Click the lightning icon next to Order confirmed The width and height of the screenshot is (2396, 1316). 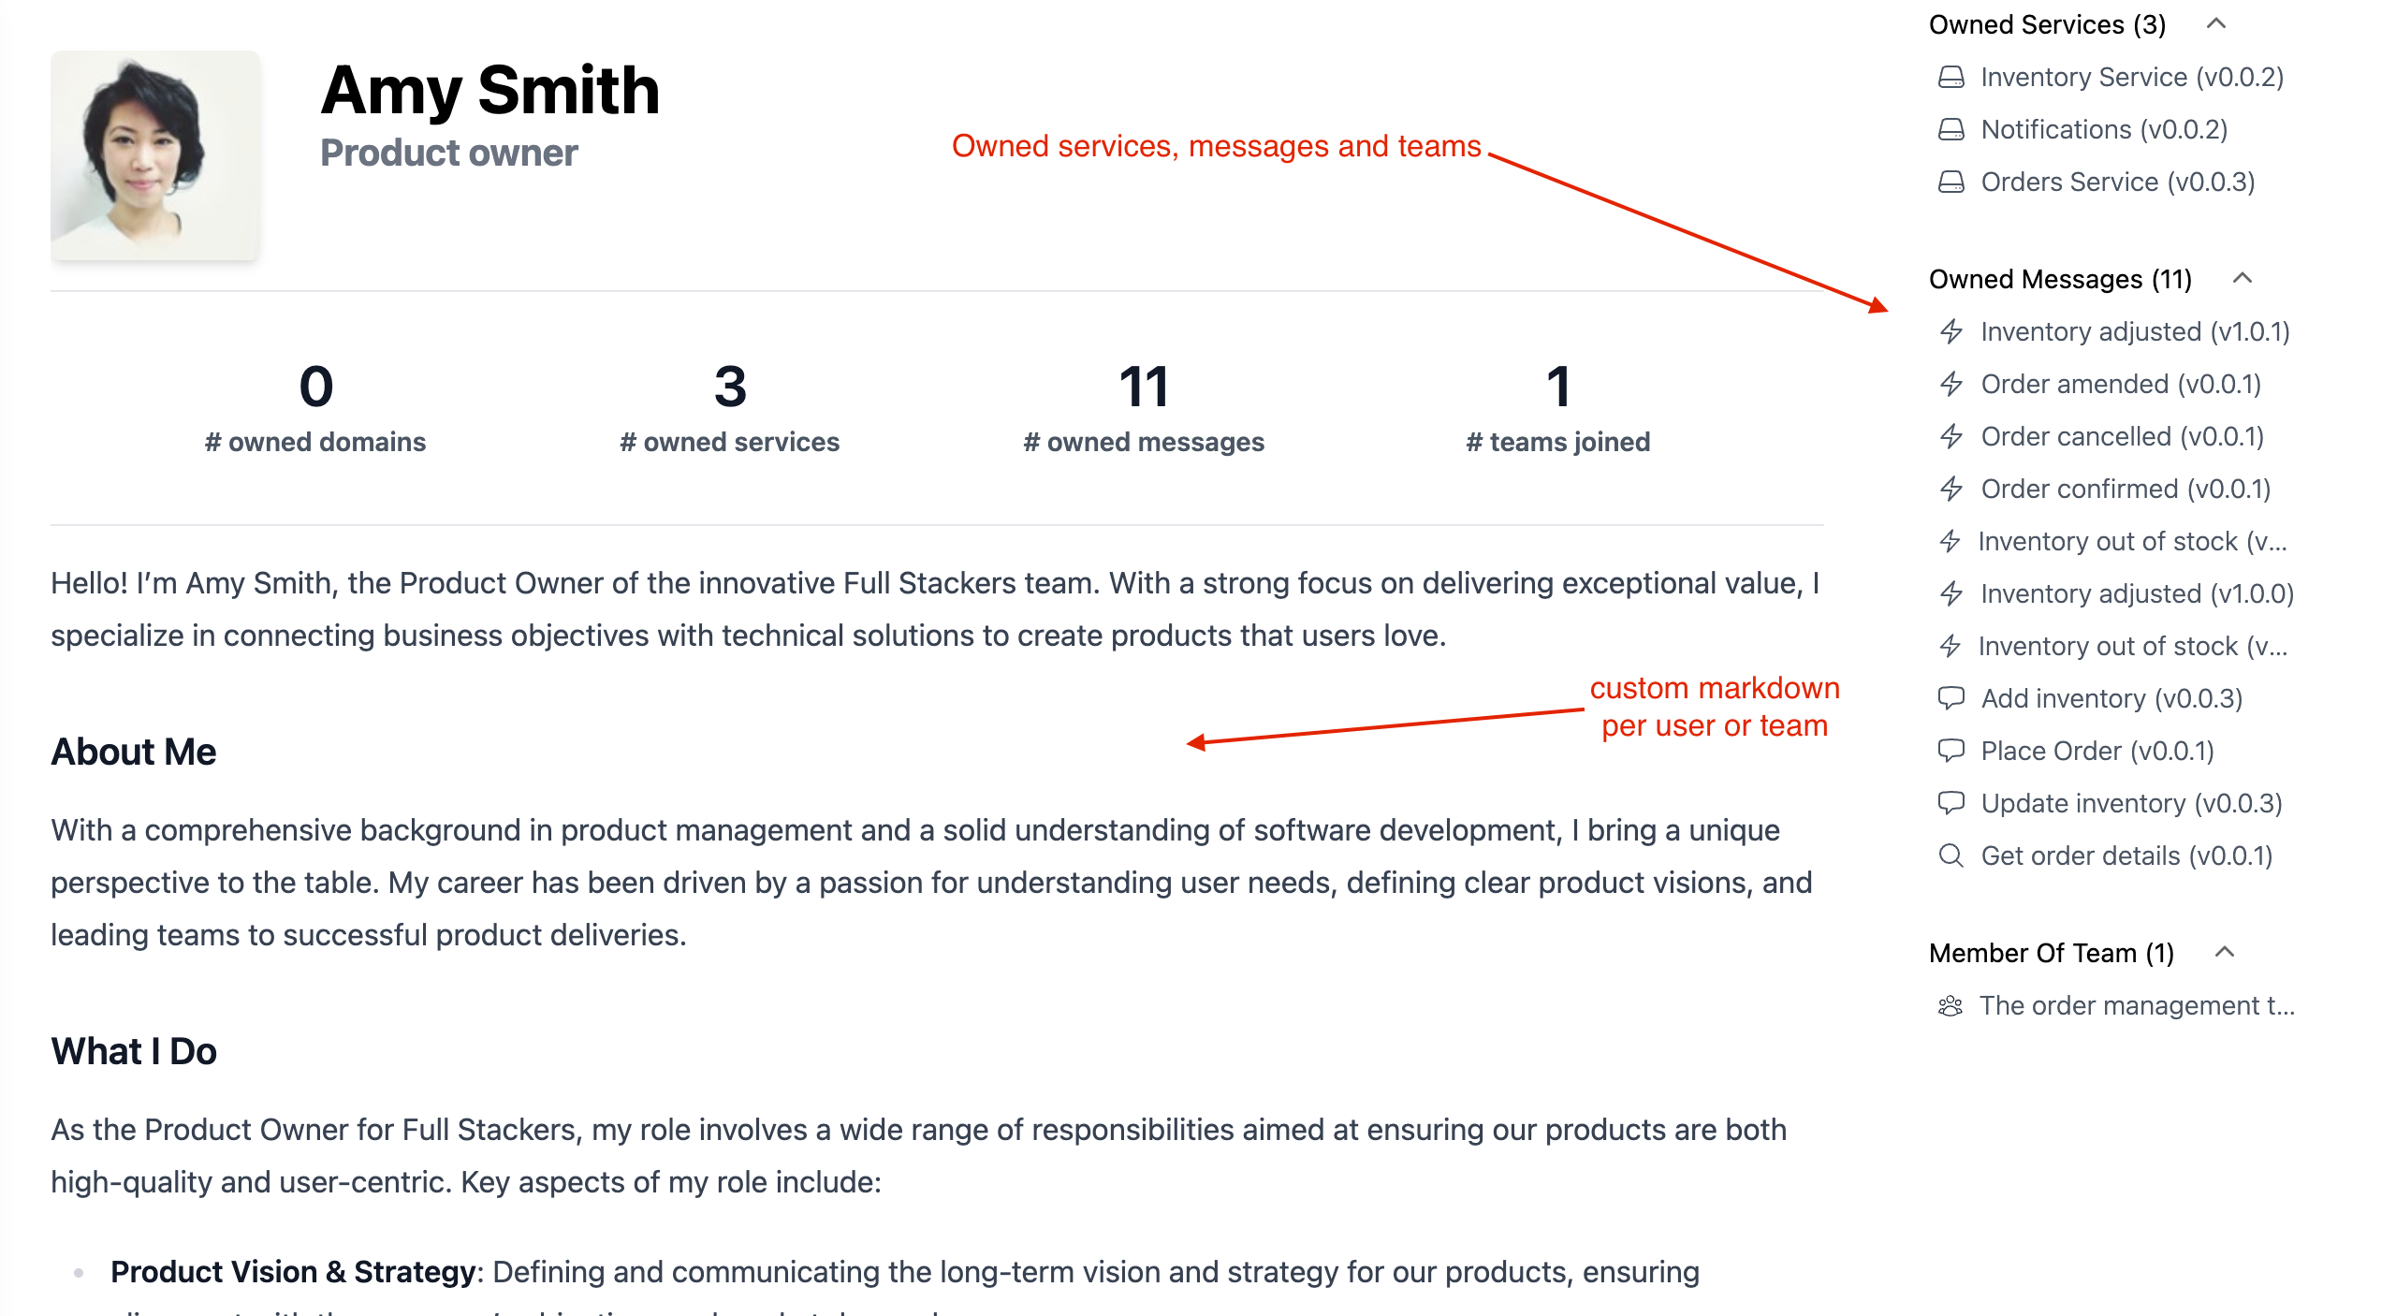tap(1950, 489)
